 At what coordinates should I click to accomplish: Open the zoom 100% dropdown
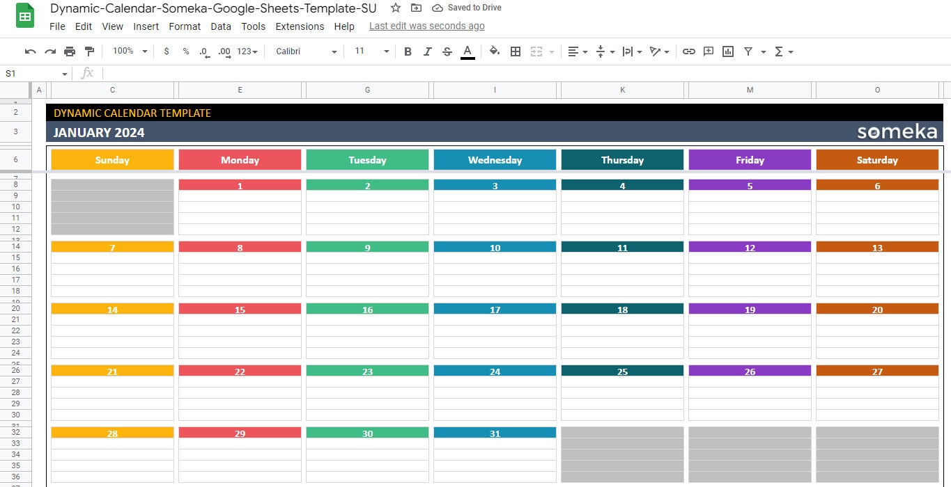pyautogui.click(x=130, y=51)
